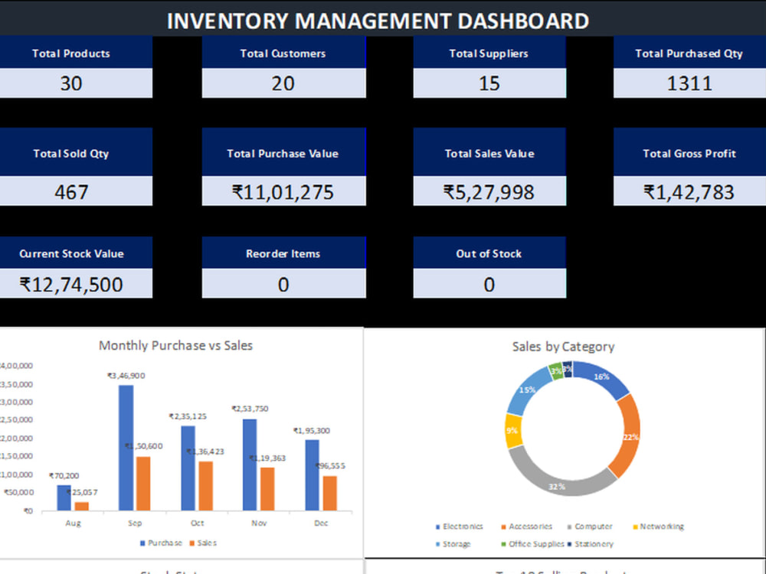Click the blue Aug purchase bar
766x574 pixels.
click(64, 497)
